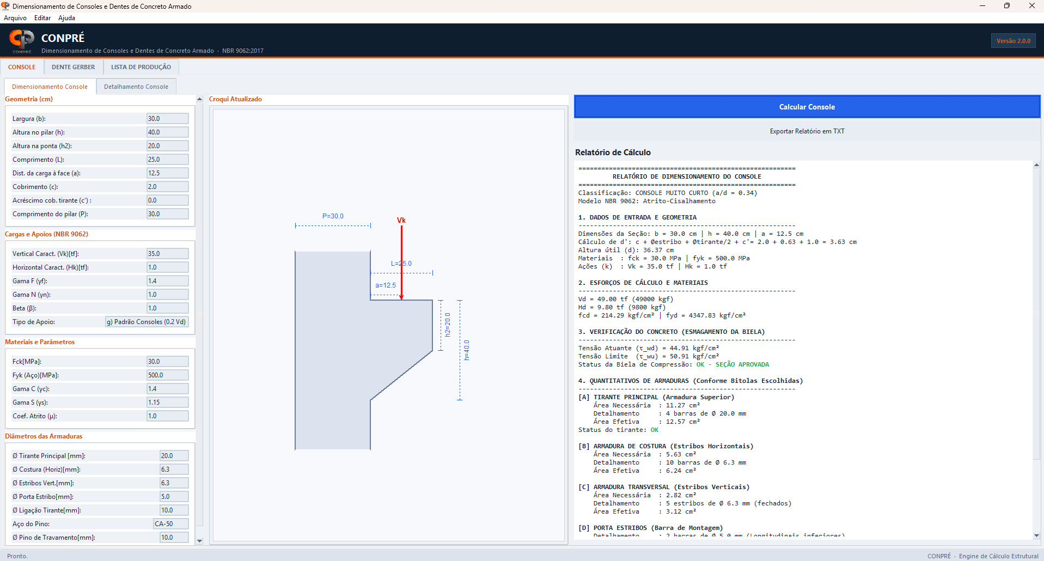
Task: Click the 'Croqui Atualizado' label
Action: pos(235,99)
